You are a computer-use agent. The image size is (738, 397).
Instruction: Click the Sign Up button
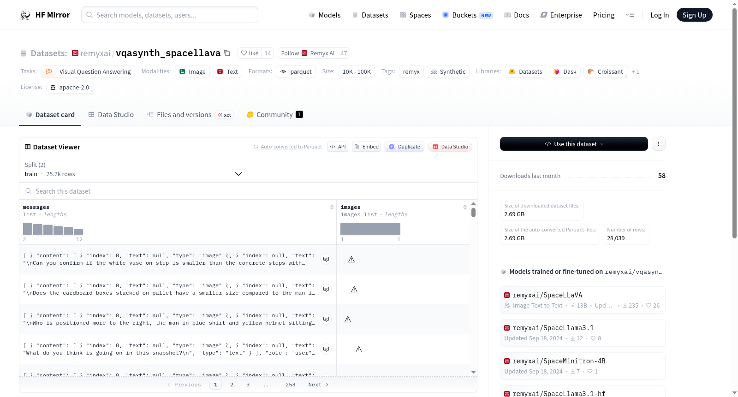[x=694, y=15]
